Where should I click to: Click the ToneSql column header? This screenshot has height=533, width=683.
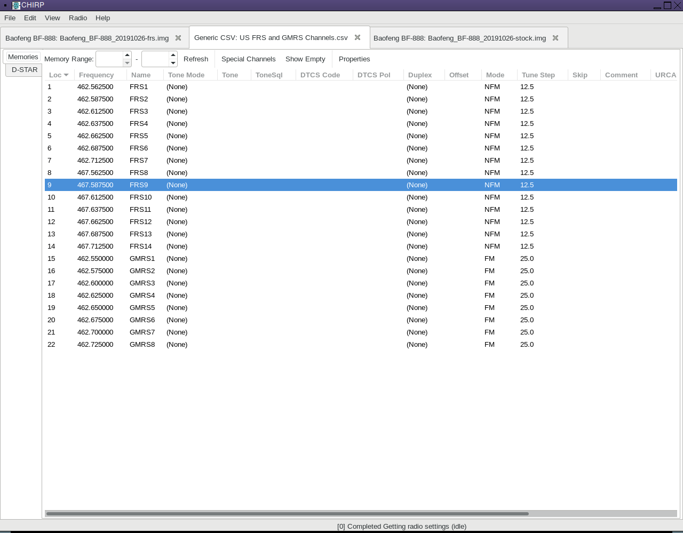click(273, 75)
